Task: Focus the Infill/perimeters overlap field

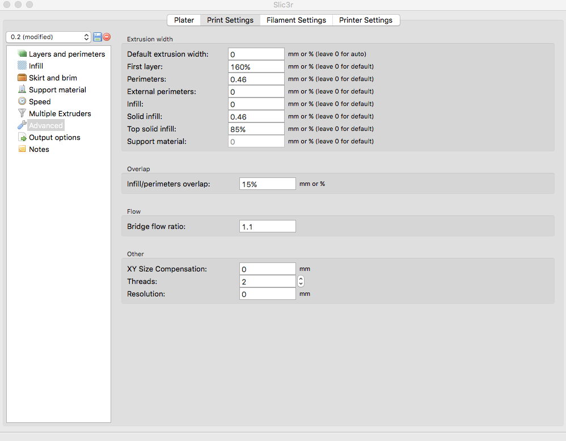Action: click(267, 184)
